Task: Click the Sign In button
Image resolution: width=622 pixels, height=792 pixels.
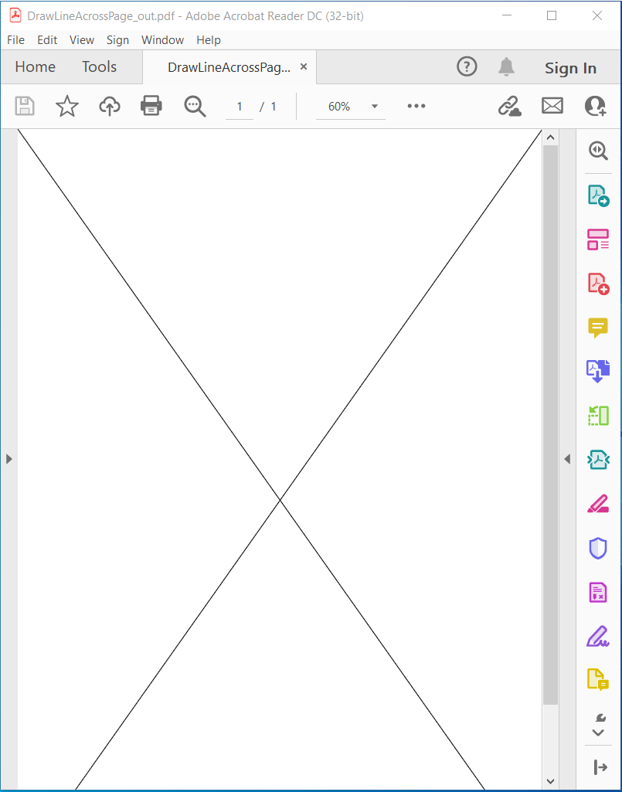Action: [x=570, y=68]
